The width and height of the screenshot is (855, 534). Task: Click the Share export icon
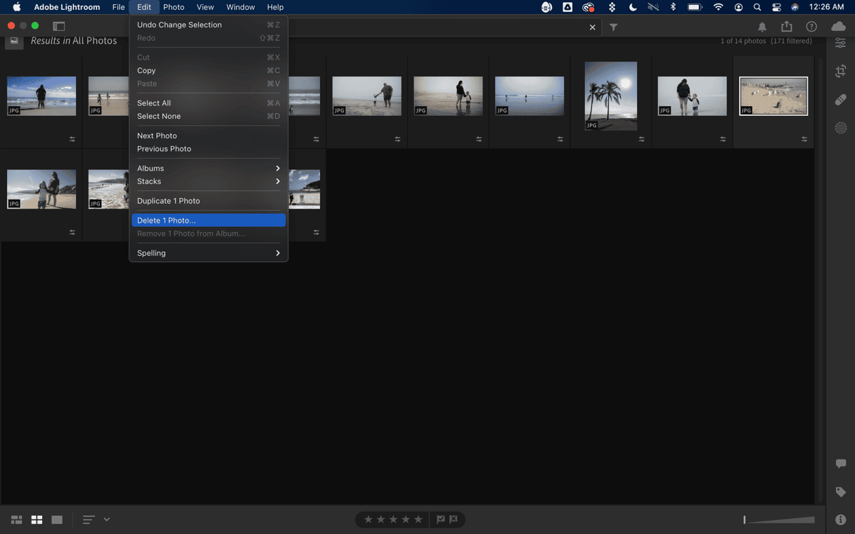tap(786, 27)
